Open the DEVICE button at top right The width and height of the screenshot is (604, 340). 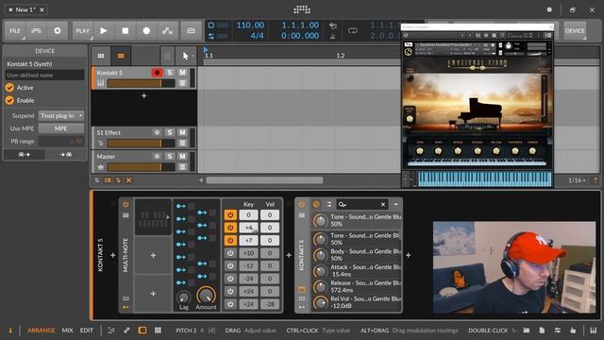click(x=575, y=30)
